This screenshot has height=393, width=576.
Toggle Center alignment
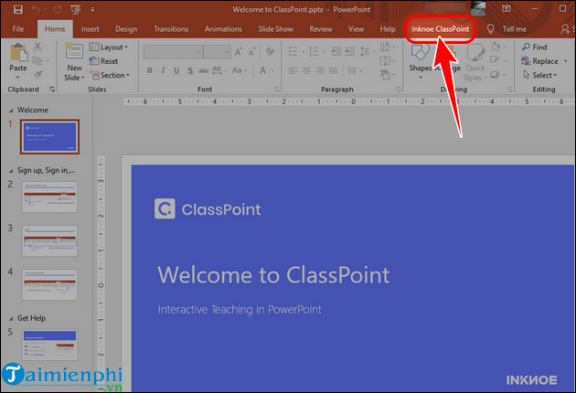(x=306, y=70)
